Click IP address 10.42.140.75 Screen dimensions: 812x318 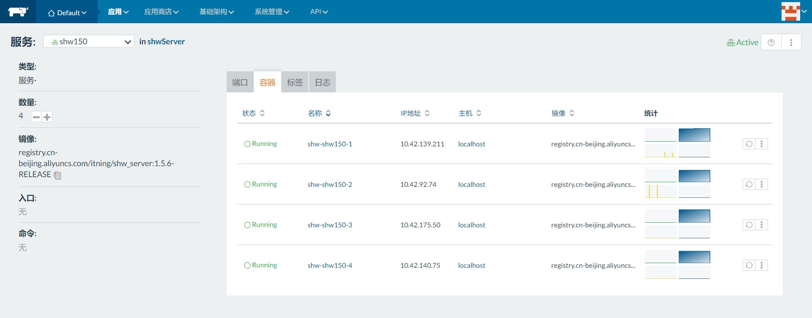click(x=420, y=265)
